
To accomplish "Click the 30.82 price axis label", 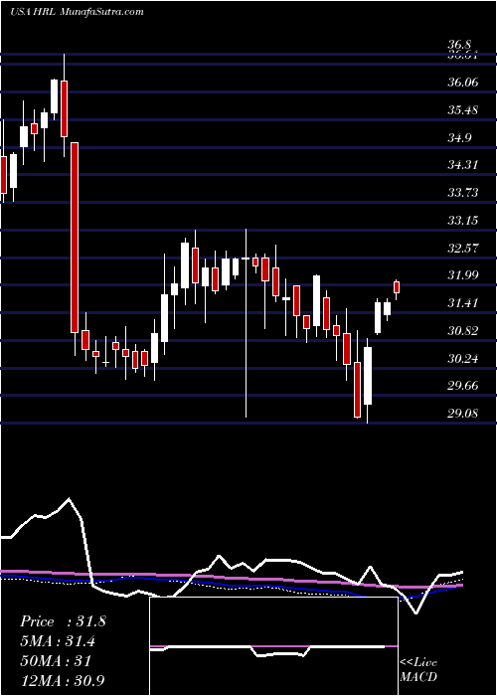I will [x=463, y=331].
